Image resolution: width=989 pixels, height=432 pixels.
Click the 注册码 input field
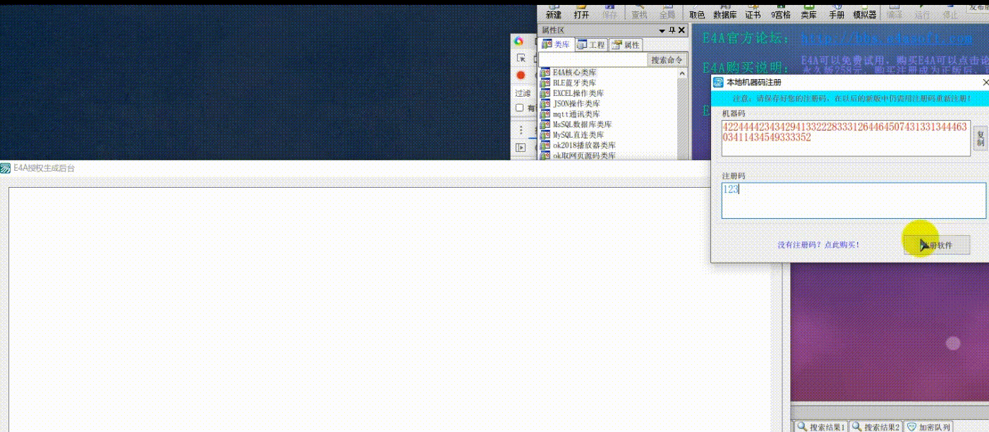854,200
